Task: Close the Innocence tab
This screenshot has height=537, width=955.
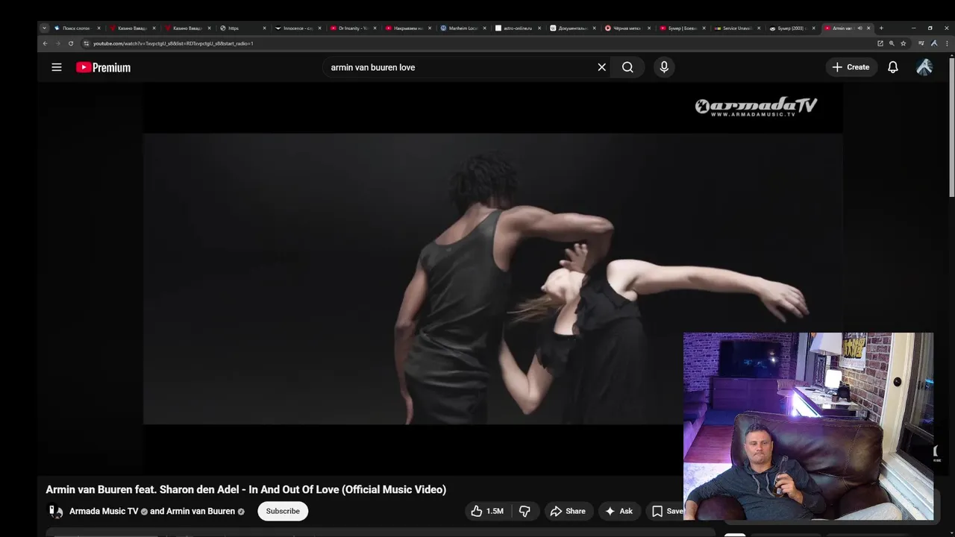Action: pyautogui.click(x=319, y=28)
